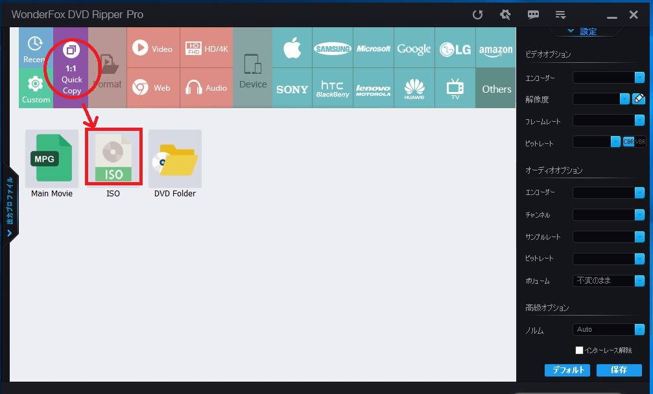Open the Recent profiles tile

[x=36, y=47]
